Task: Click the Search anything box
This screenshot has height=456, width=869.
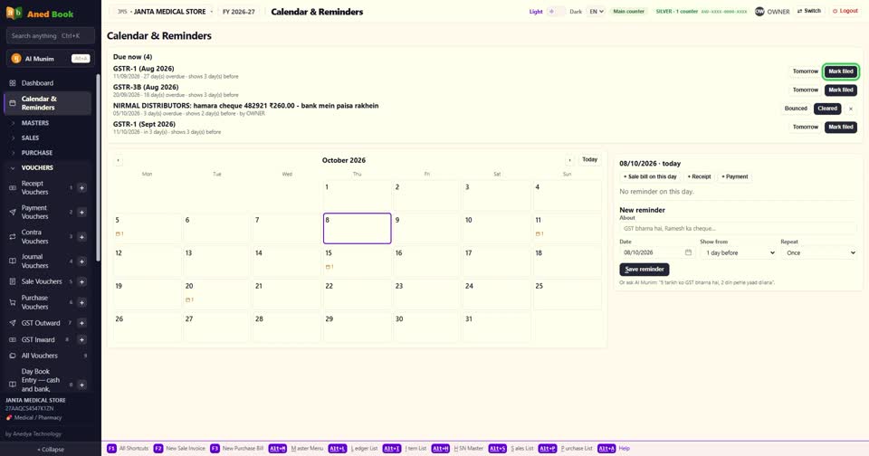Action: (51, 36)
